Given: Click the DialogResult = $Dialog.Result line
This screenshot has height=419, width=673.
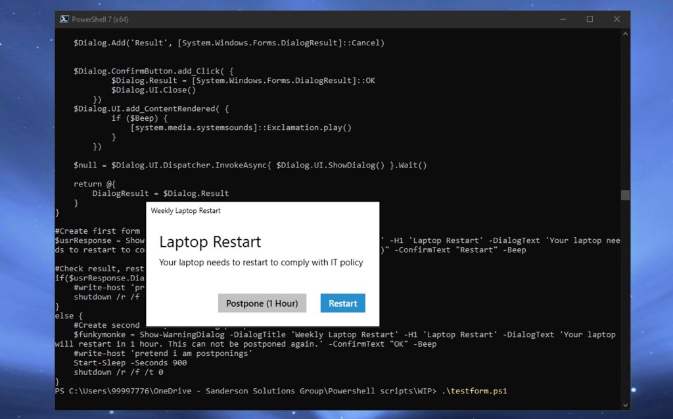Looking at the screenshot, I should point(160,193).
